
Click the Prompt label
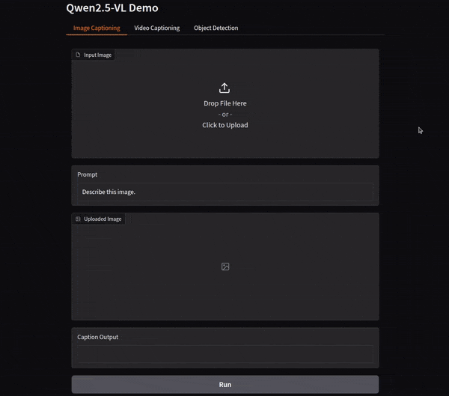pyautogui.click(x=88, y=174)
